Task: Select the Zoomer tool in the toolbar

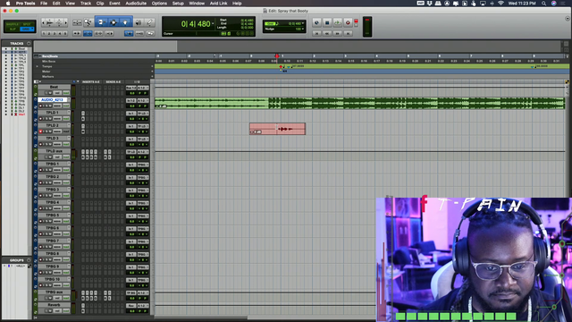Action: pos(88,22)
